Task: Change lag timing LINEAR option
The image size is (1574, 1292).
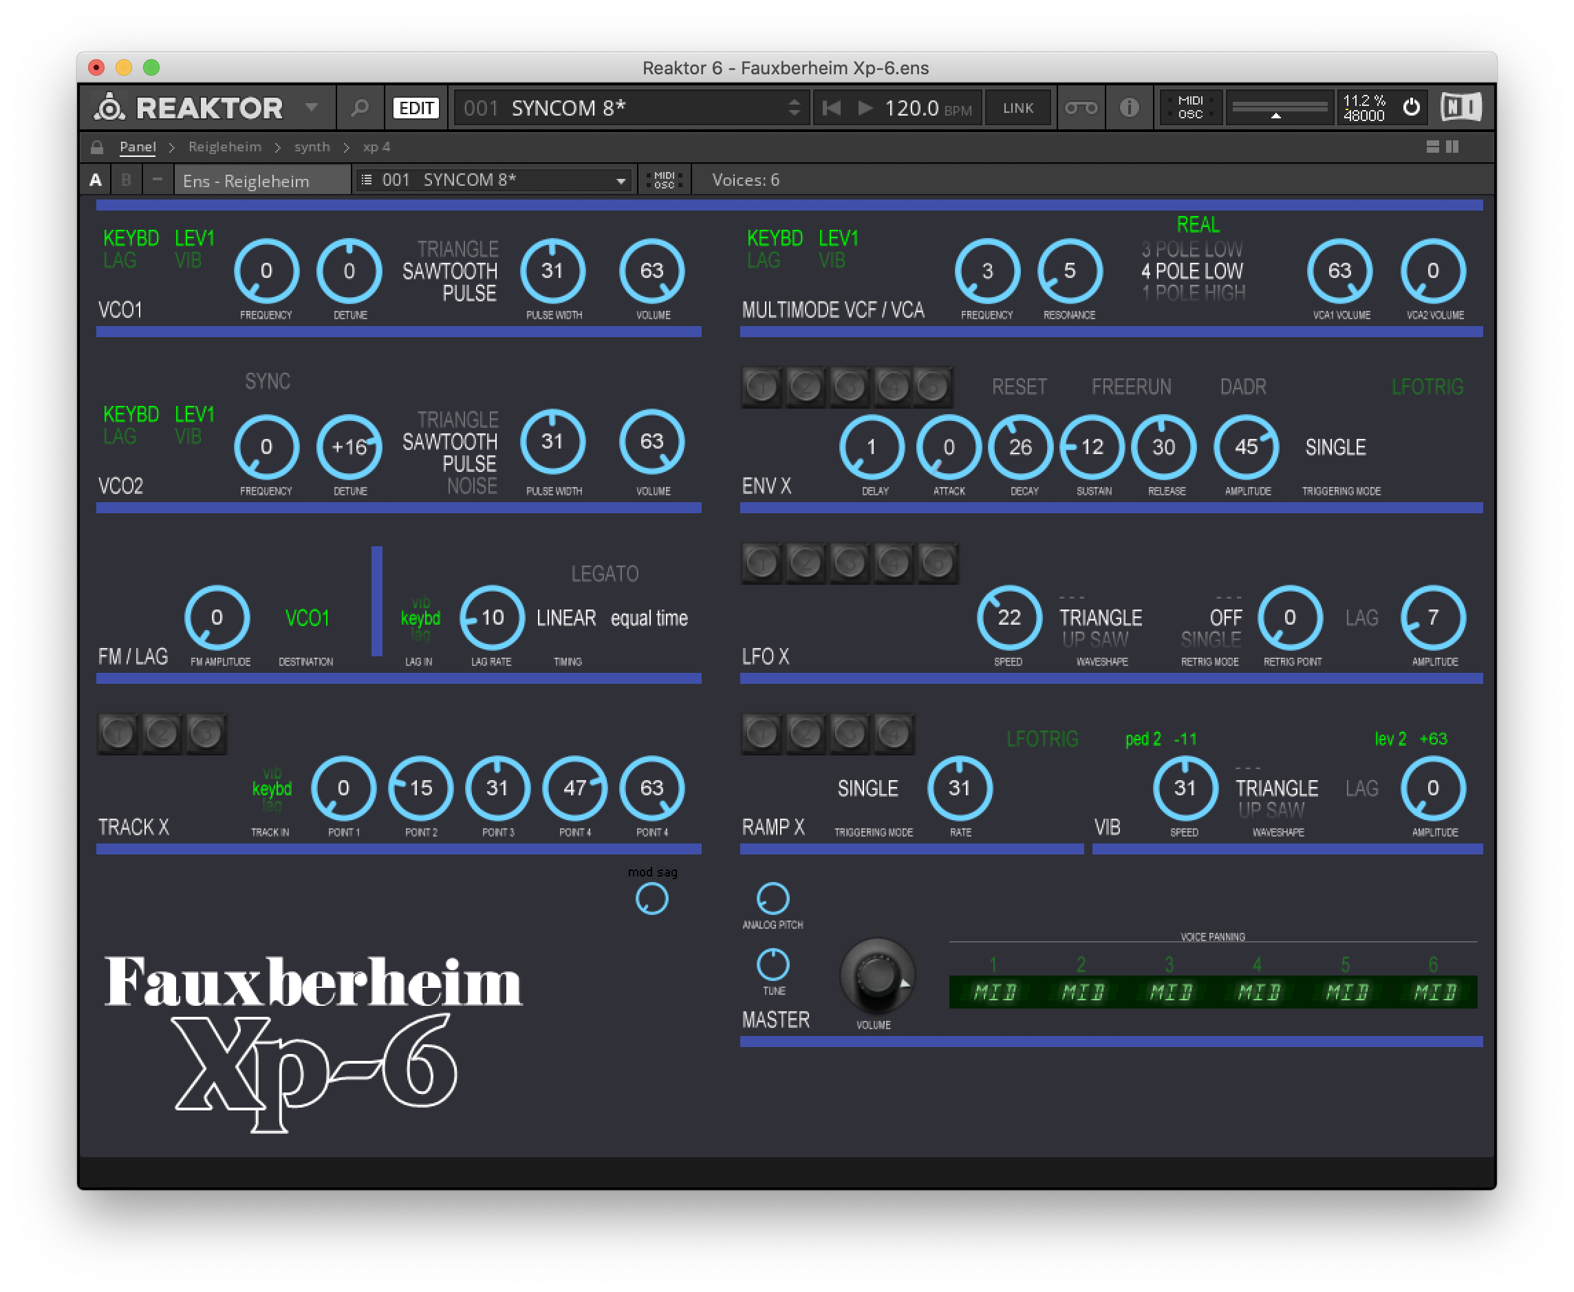Action: tap(566, 618)
